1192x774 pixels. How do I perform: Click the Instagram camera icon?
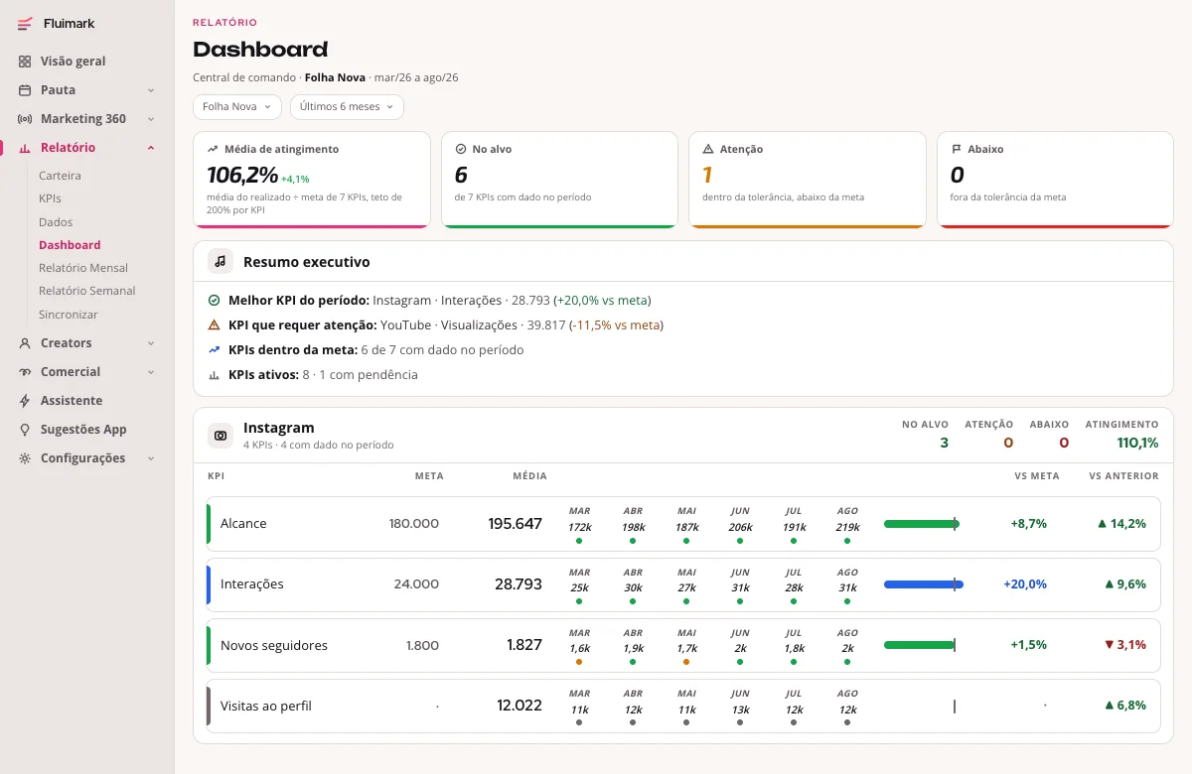coord(221,436)
